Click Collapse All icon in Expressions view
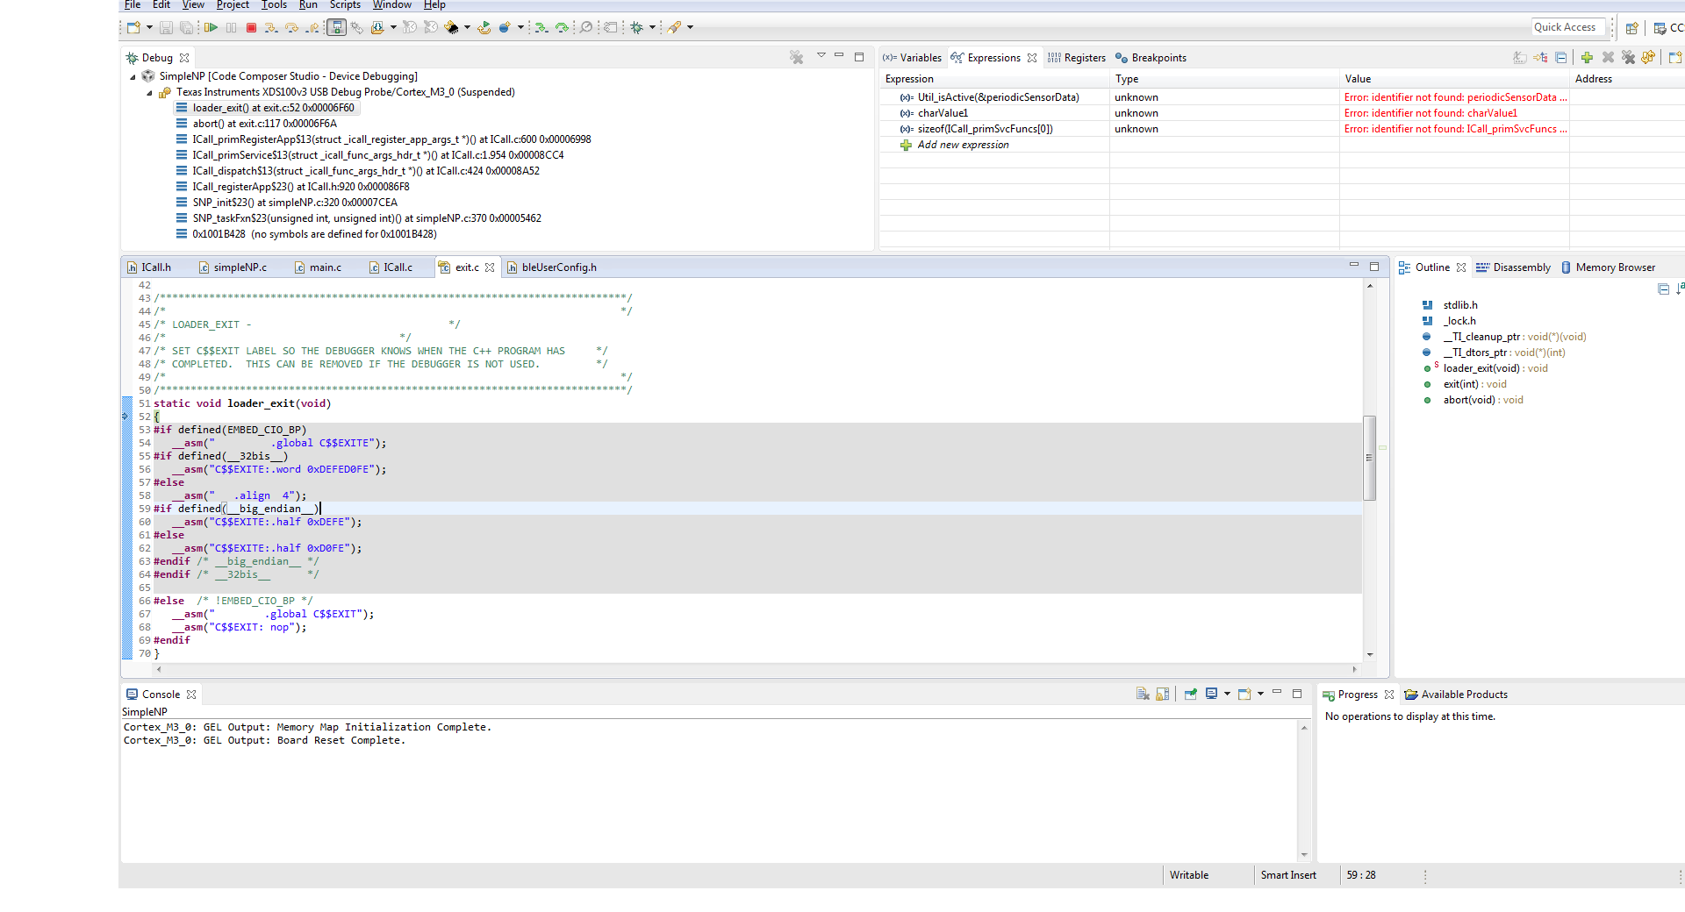Viewport: 1685px width, 912px height. pos(1561,58)
